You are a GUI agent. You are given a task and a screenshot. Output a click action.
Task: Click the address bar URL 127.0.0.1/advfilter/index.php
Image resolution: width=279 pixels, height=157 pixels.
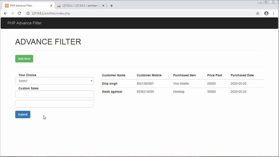click(x=51, y=14)
